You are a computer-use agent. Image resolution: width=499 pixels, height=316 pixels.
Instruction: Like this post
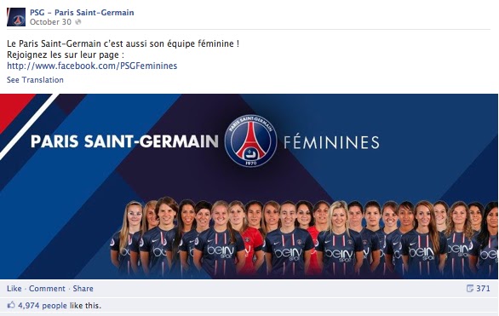tap(14, 289)
